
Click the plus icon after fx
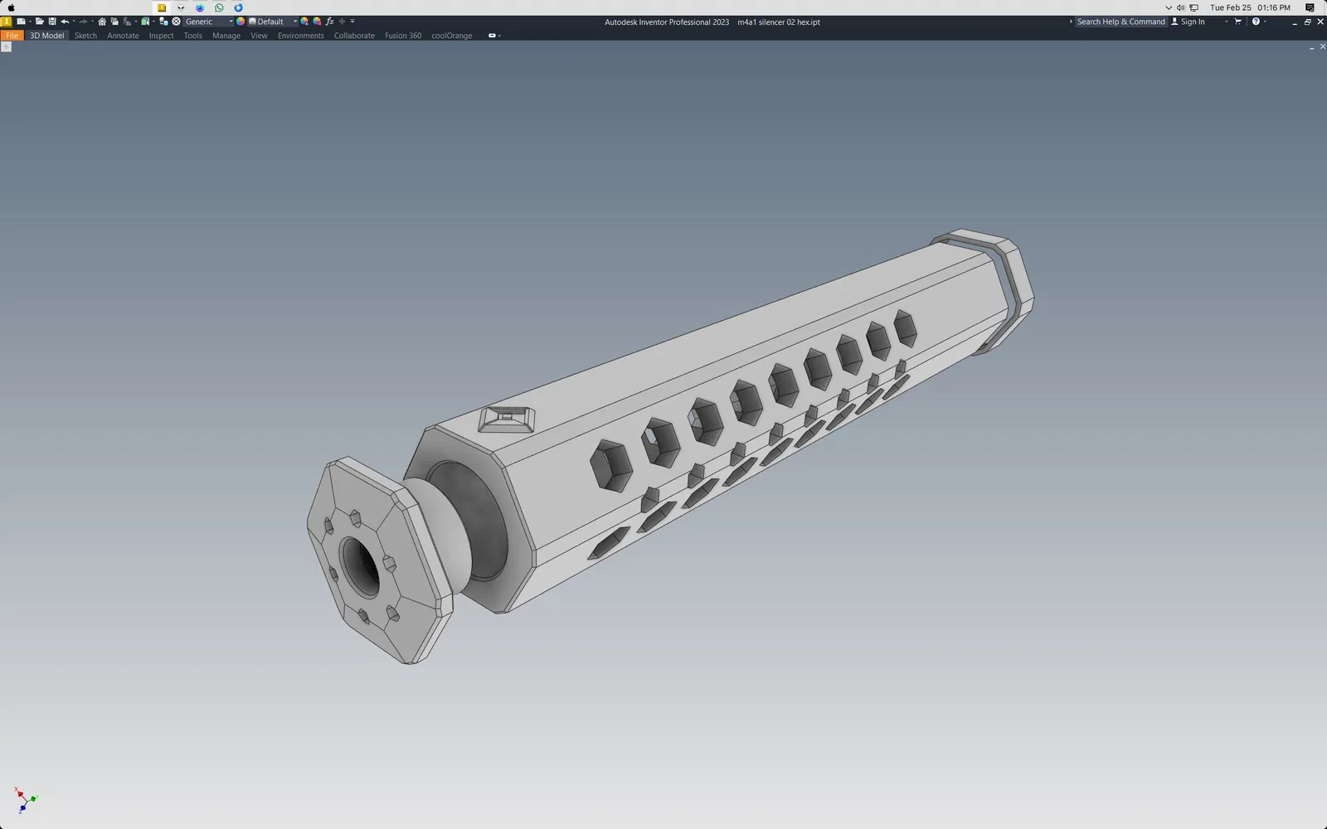(x=342, y=22)
